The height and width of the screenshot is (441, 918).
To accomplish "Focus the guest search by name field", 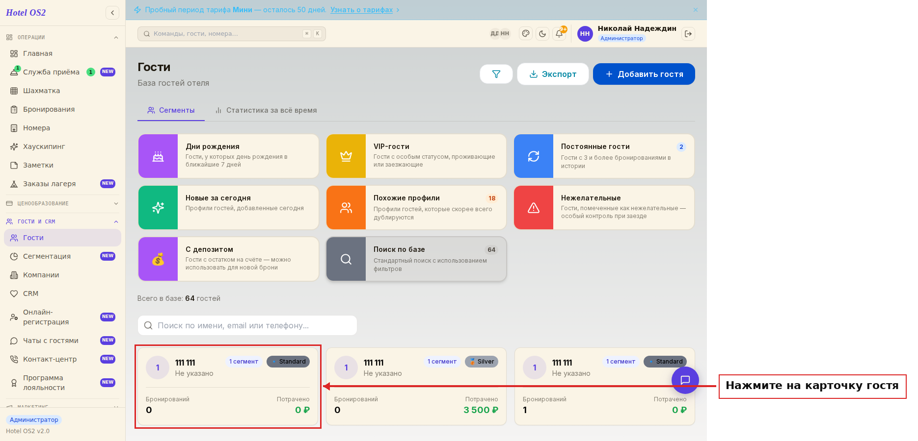I will (x=247, y=325).
